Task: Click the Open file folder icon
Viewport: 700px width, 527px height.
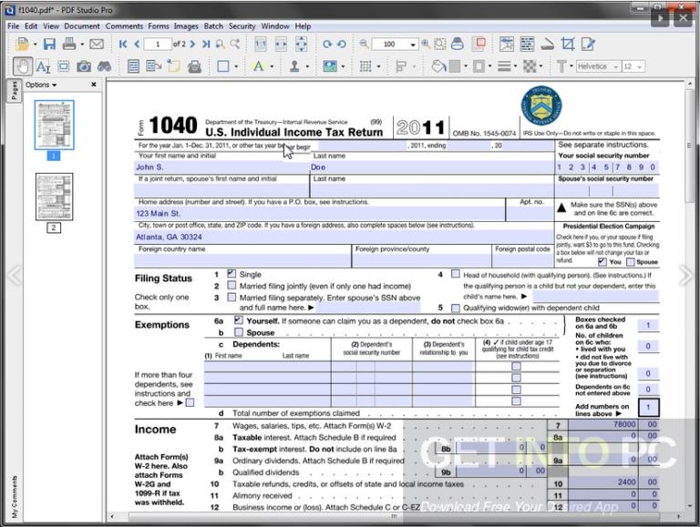Action: [22, 44]
